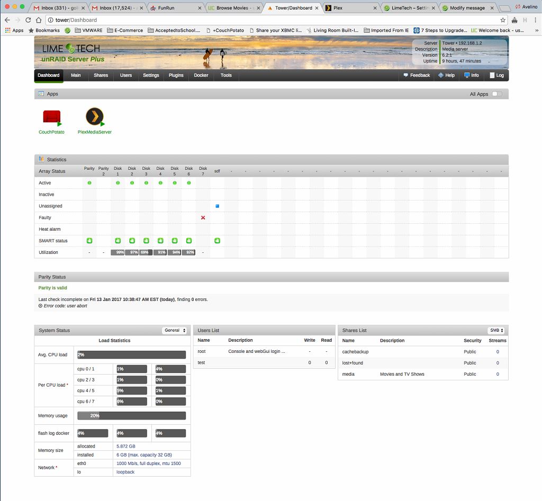Bookmark this page with the star icon
Screen dimensions: 542x501
(503, 20)
